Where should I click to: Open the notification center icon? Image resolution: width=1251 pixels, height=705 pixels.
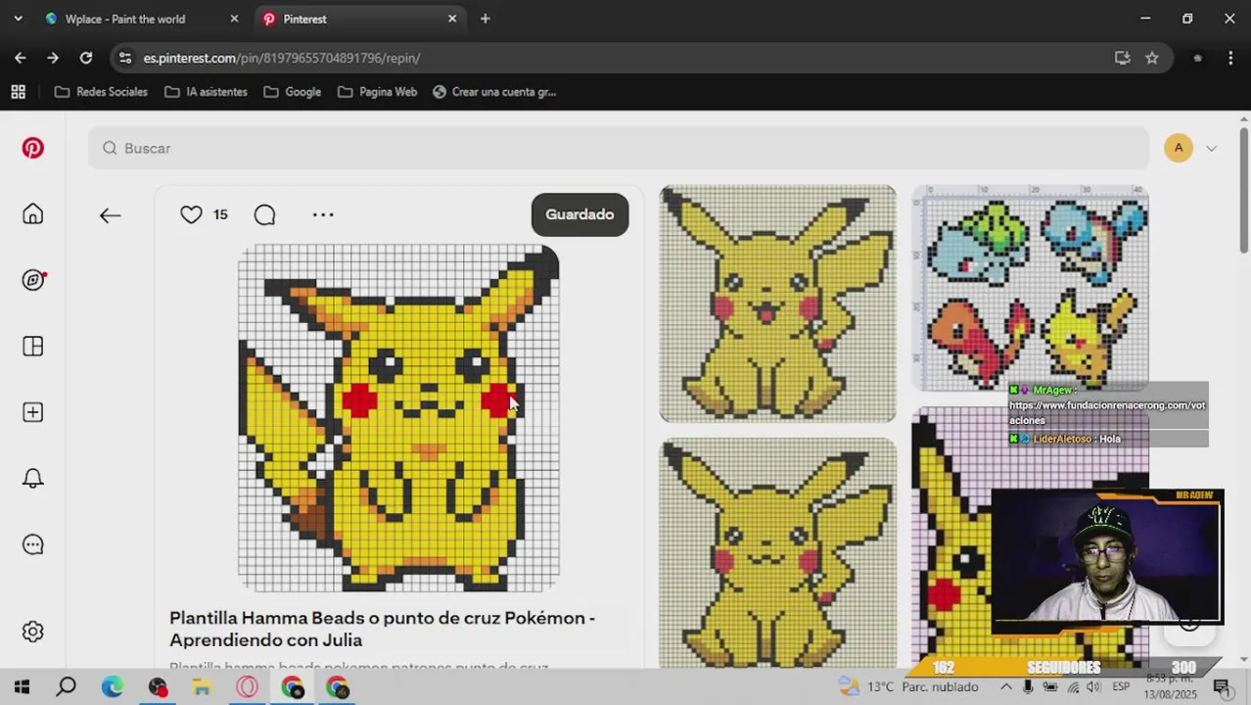(1221, 687)
